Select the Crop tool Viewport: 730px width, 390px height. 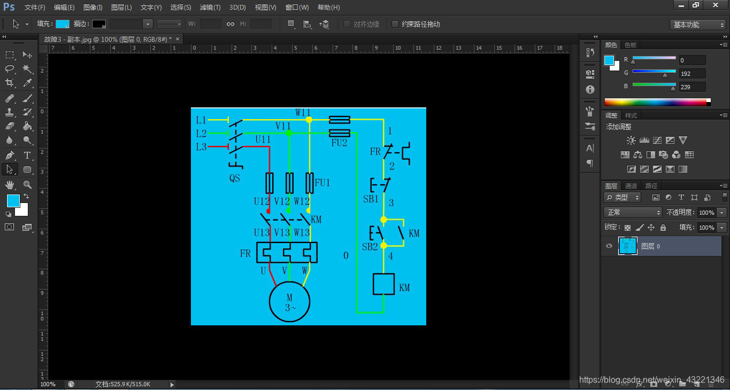coord(10,83)
